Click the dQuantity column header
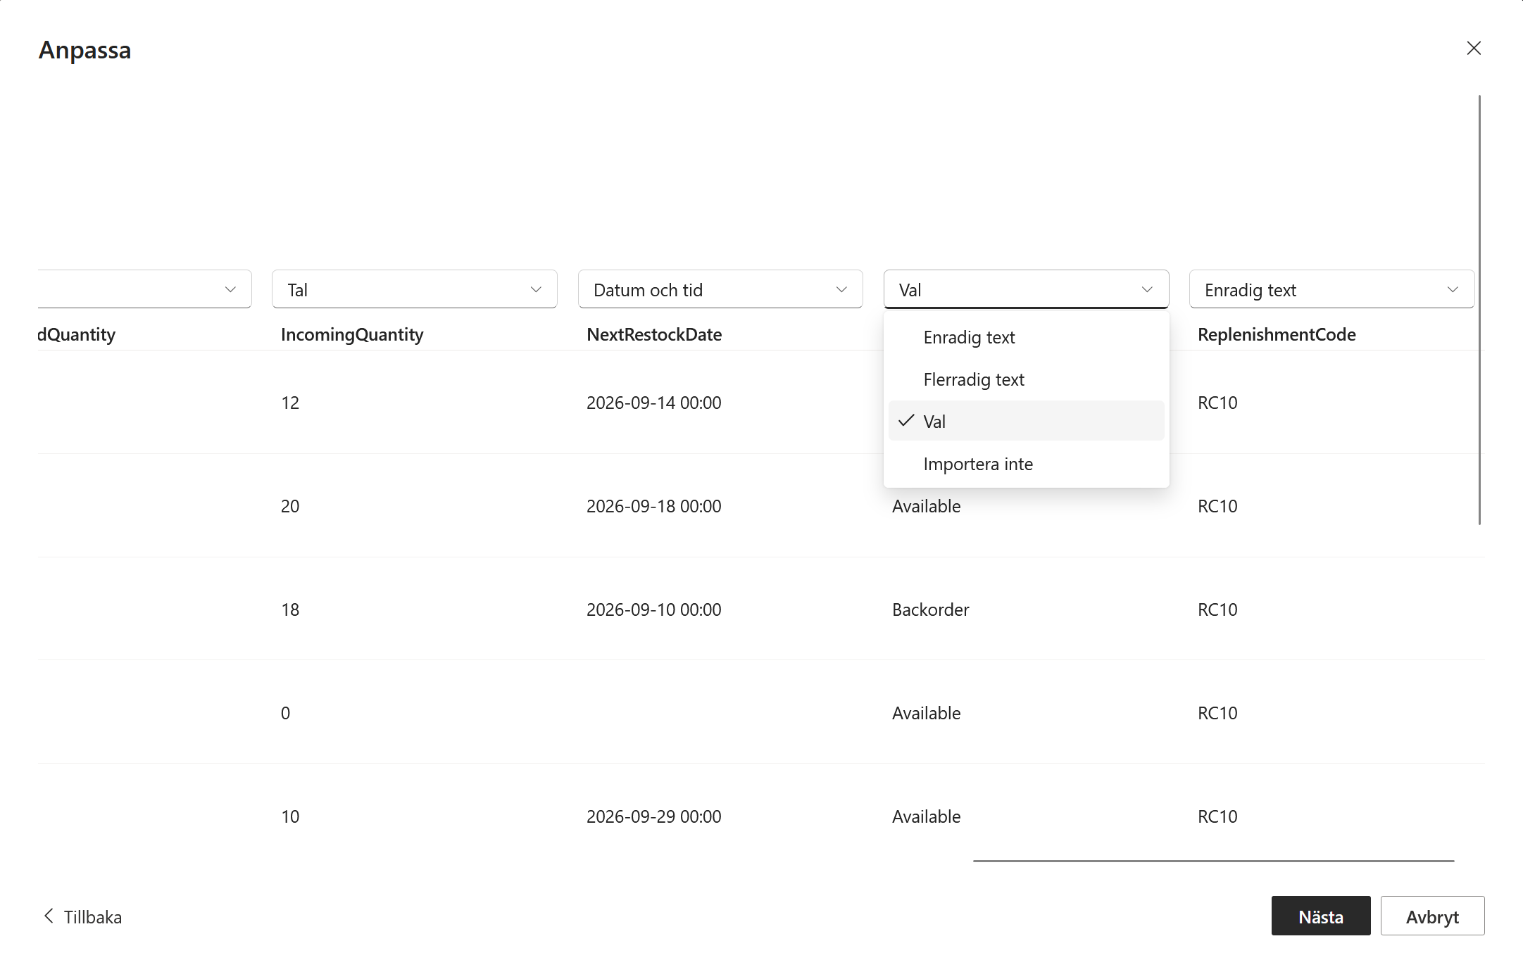Image resolution: width=1523 pixels, height=979 pixels. (77, 334)
